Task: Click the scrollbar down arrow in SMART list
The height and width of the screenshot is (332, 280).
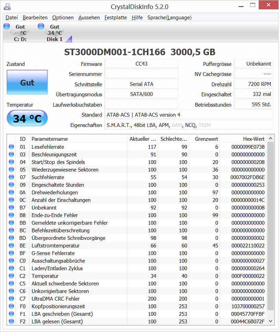Action: tap(271, 321)
